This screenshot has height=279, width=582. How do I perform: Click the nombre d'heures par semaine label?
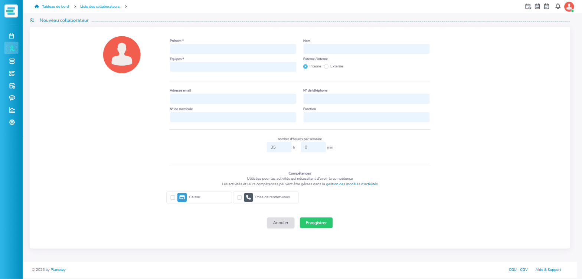pos(300,139)
